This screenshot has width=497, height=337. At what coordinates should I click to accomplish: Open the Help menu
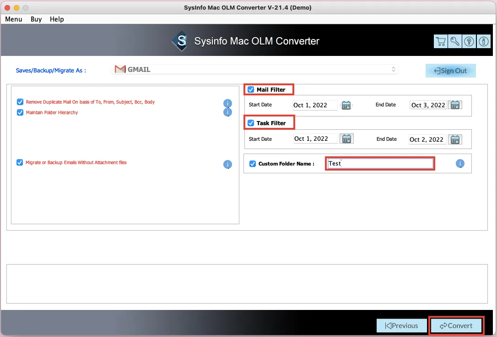point(57,19)
